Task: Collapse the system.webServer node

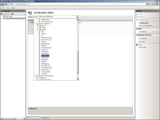Action: point(35,24)
